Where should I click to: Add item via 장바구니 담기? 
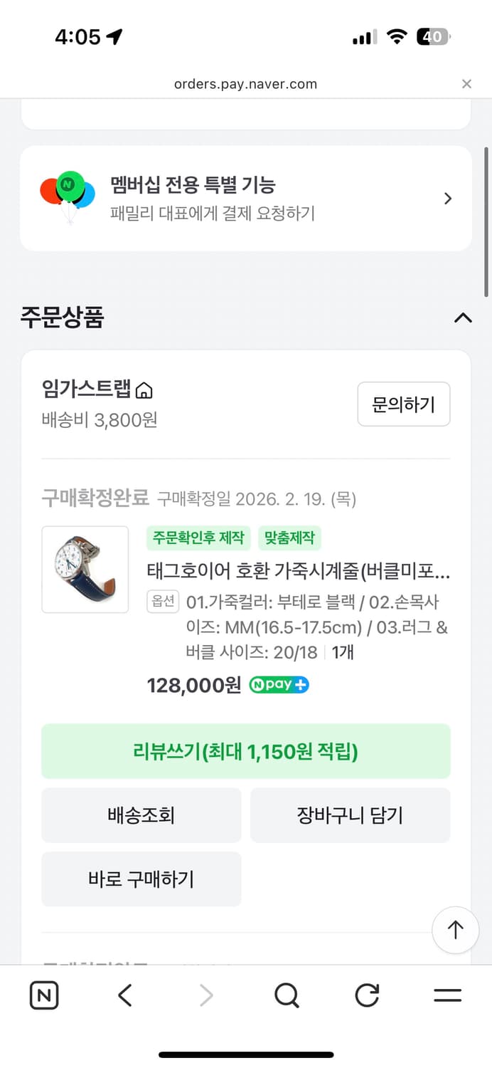point(351,815)
